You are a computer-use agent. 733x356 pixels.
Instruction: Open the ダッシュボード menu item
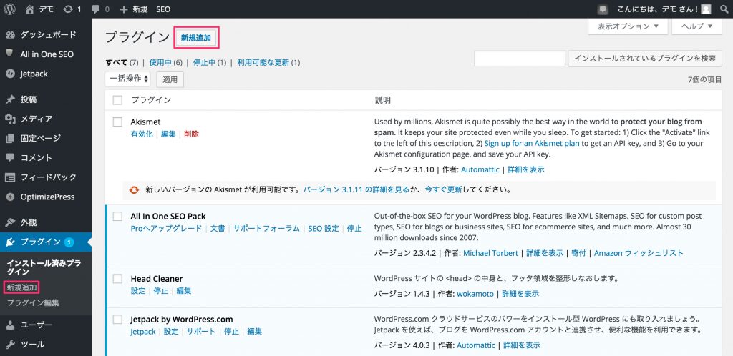coord(48,34)
